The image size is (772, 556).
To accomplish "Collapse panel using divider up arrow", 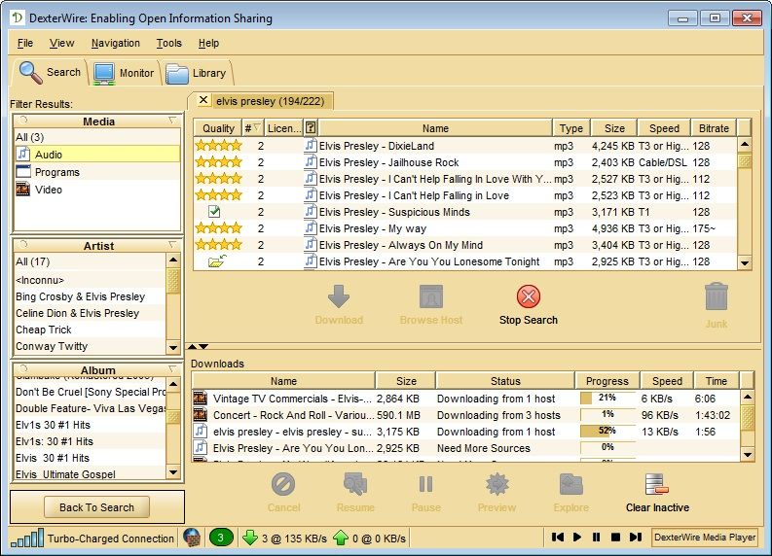I will (193, 347).
